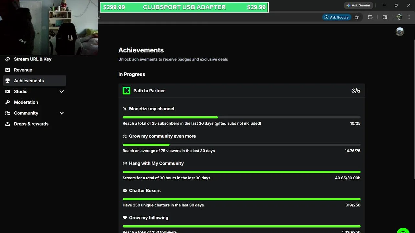Click the Chatter Boxers progress bar
Screen dimensions: 415x233
(242, 199)
